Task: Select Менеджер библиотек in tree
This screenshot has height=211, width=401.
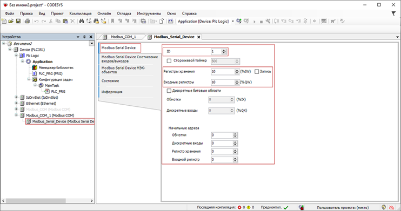Action: 56,67
